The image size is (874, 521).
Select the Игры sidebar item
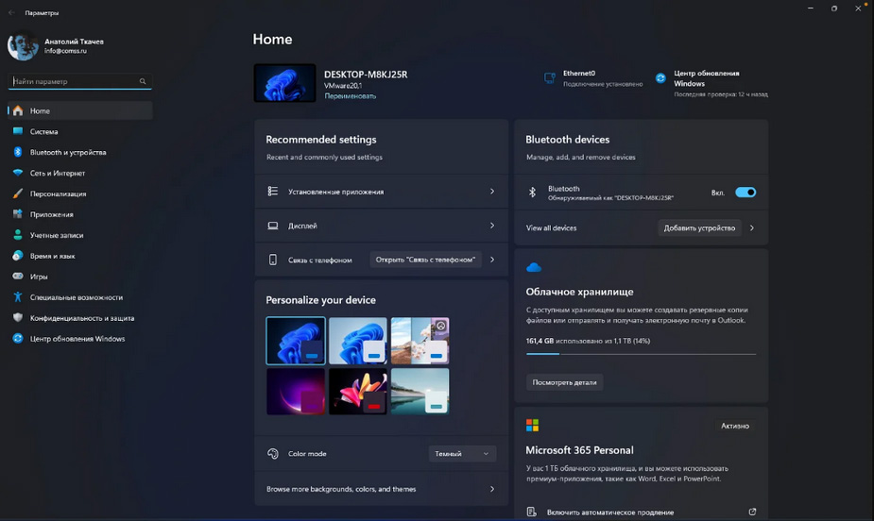pyautogui.click(x=80, y=277)
